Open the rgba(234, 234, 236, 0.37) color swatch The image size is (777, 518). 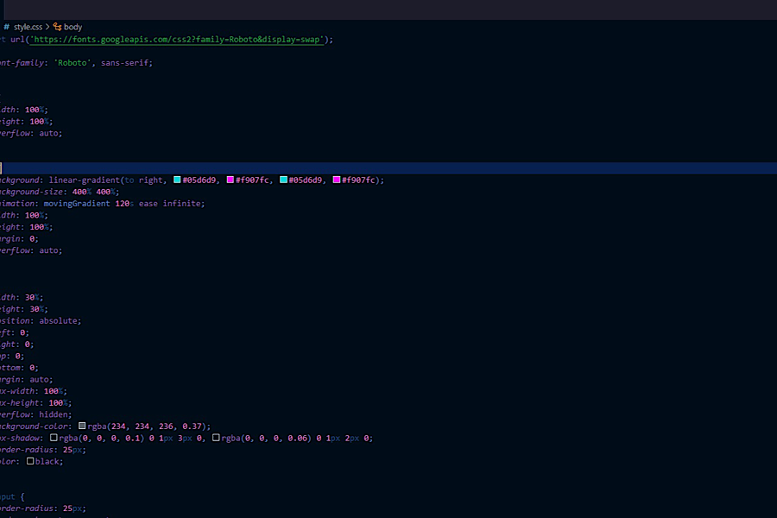[x=83, y=426]
